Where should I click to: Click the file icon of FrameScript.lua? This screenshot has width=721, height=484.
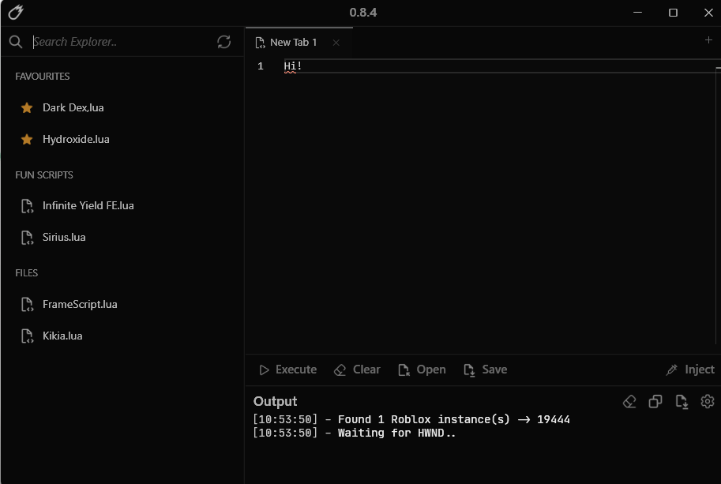coord(27,304)
